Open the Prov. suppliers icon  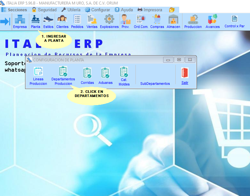click(125, 19)
